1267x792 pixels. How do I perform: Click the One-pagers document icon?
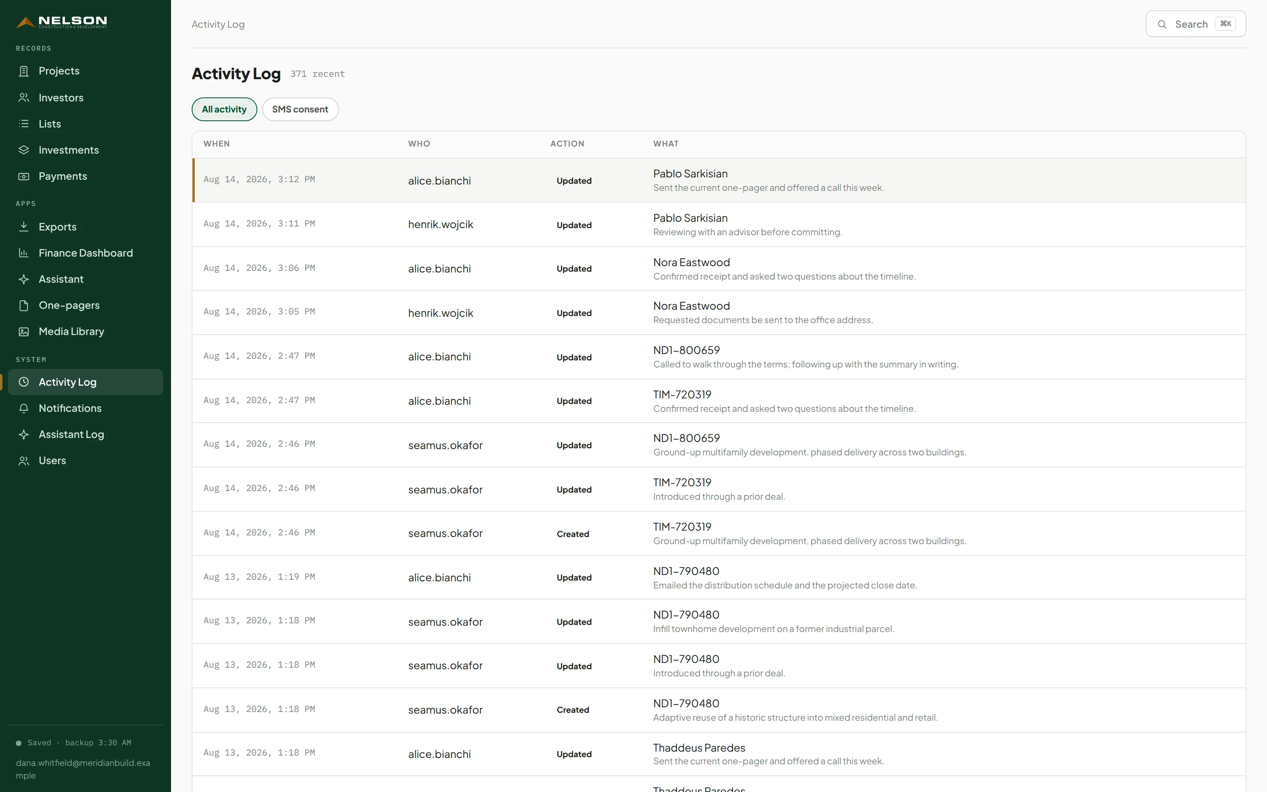pyautogui.click(x=24, y=305)
